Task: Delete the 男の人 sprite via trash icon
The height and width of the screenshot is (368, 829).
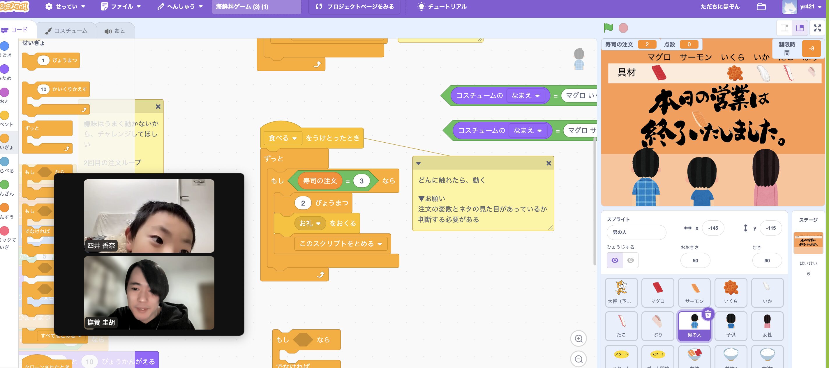Action: point(708,314)
